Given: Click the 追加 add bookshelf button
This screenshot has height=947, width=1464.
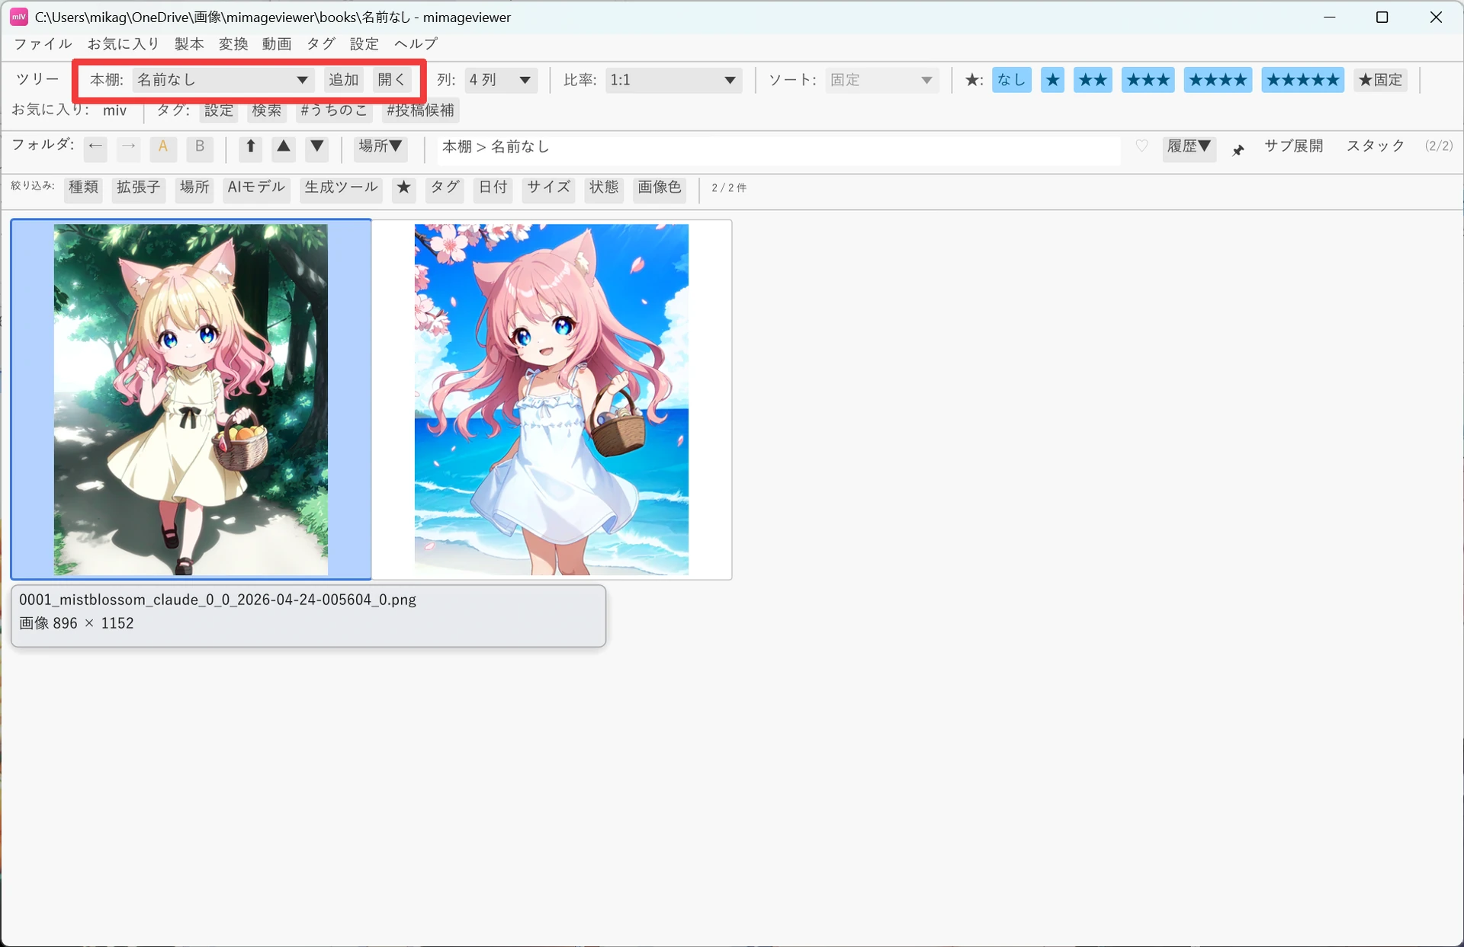Looking at the screenshot, I should point(344,80).
